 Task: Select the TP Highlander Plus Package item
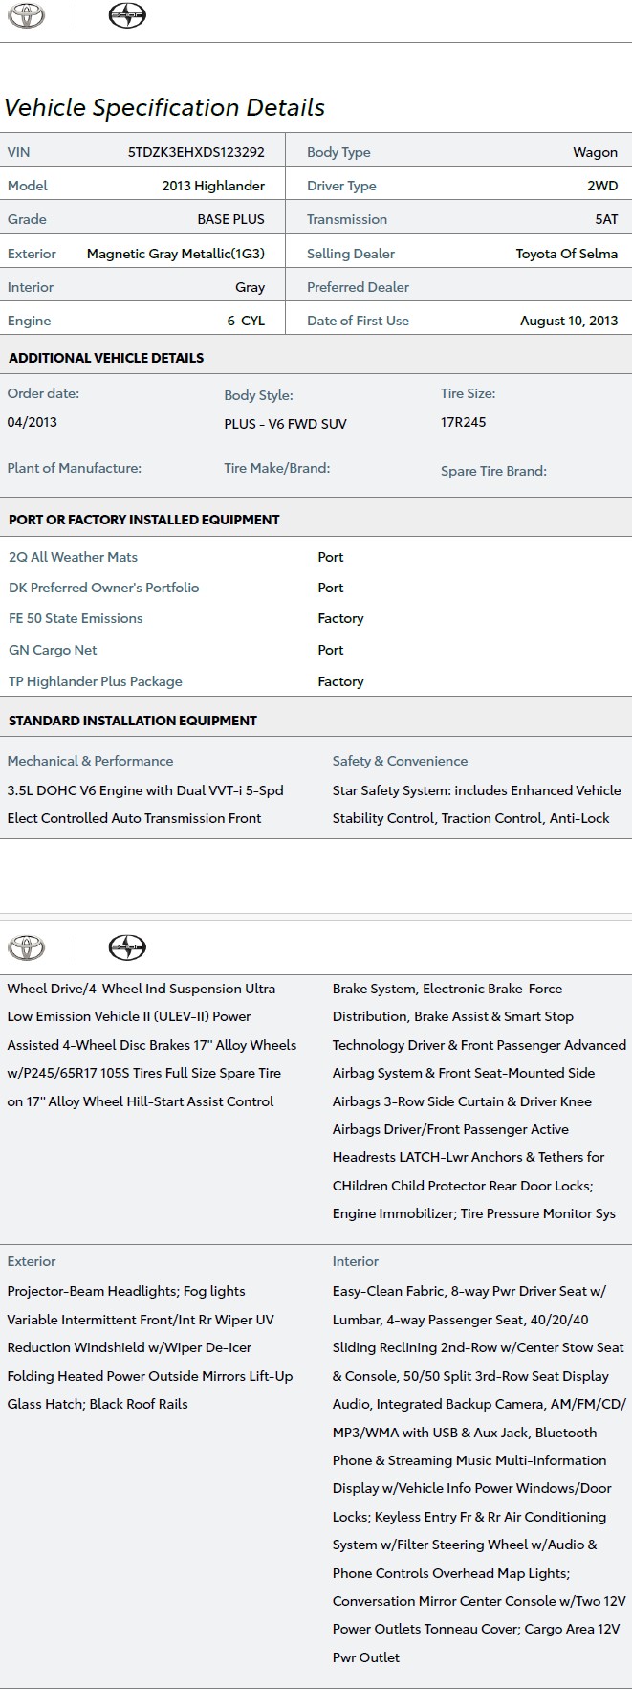96,681
